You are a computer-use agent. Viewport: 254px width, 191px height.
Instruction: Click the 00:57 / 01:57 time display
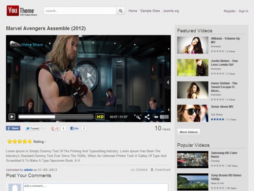119,117
